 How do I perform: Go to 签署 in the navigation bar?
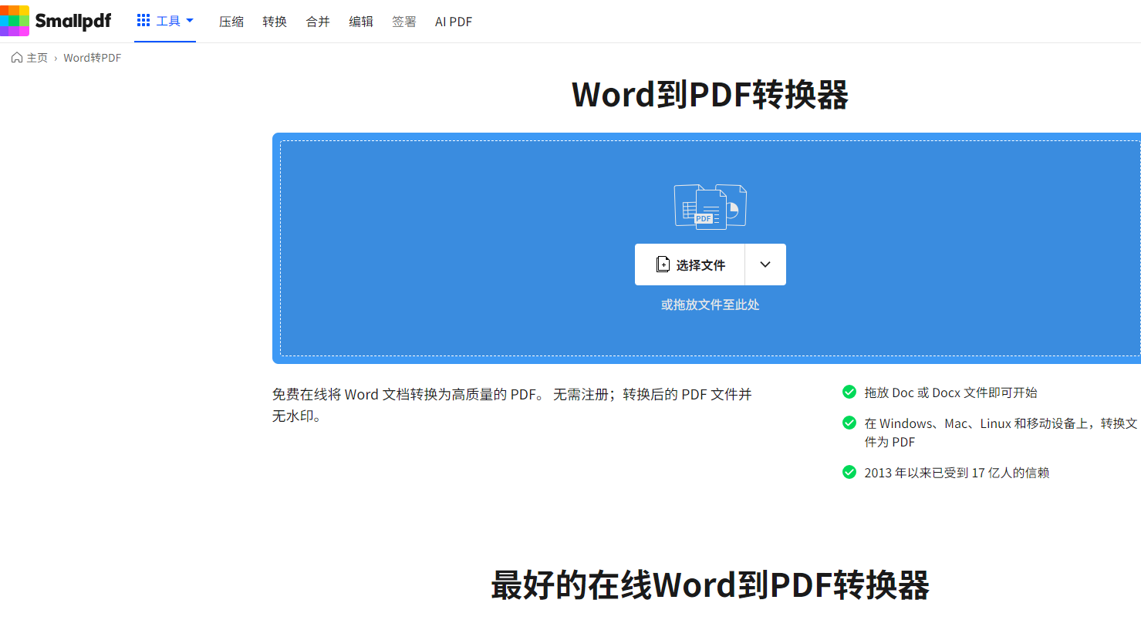[404, 22]
